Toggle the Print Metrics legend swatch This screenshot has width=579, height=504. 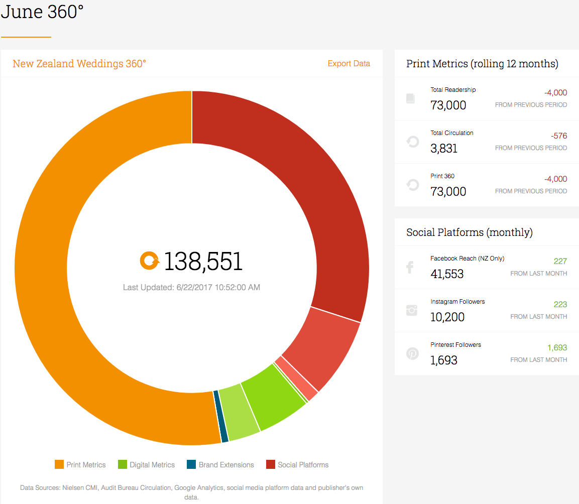coord(59,464)
